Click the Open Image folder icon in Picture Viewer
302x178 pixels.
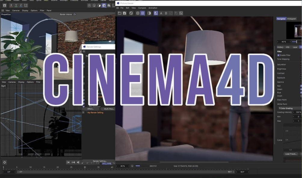click(x=119, y=13)
